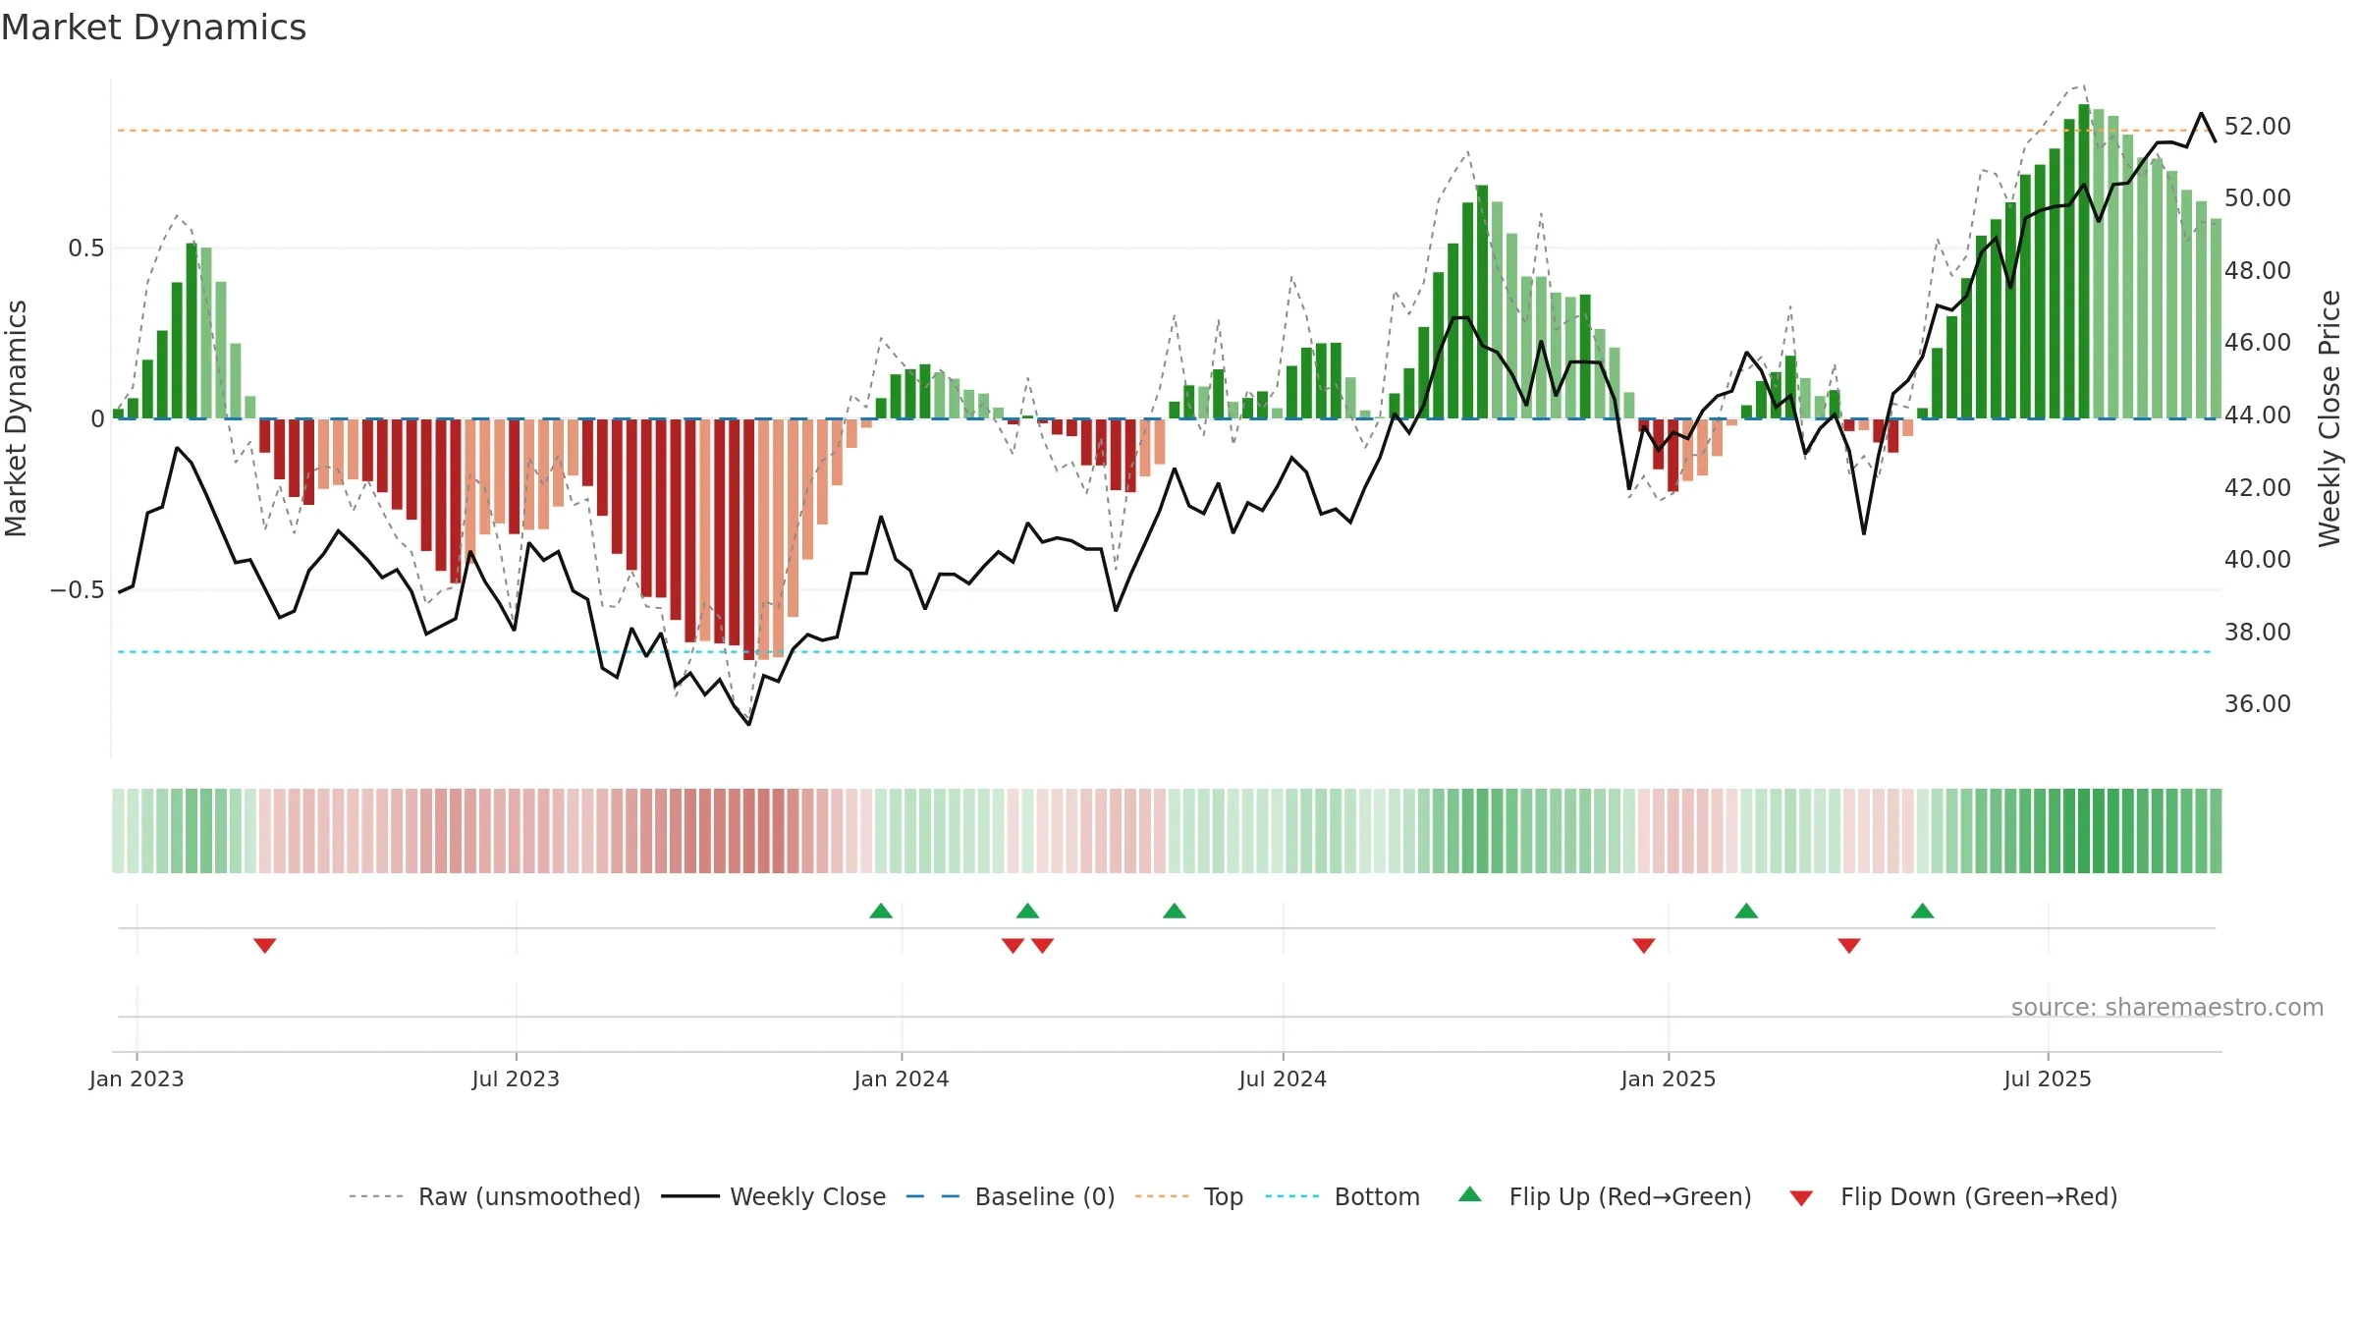Toggle the Weekly Close legend entry
This screenshot has height=1326, width=2357.
[x=773, y=1196]
